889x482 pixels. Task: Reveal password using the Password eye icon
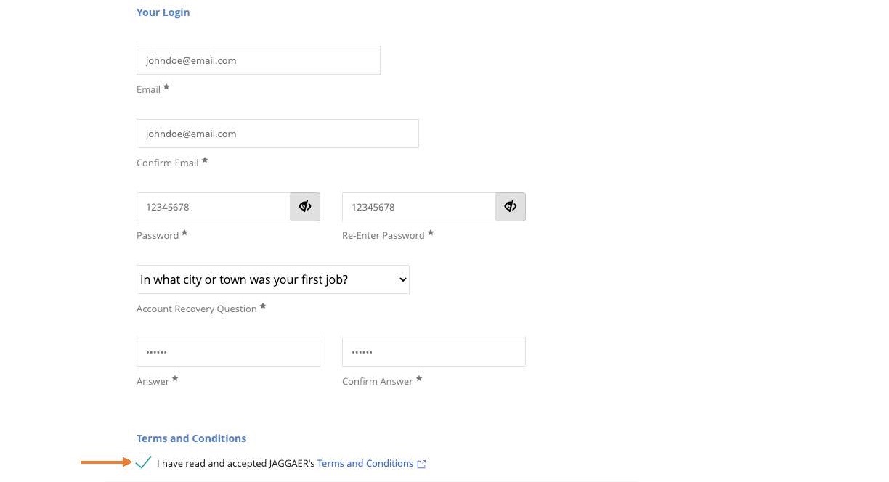305,207
